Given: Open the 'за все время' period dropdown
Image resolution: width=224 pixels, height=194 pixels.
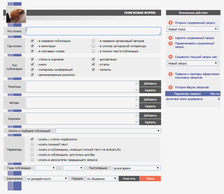Looking at the screenshot, I should click(x=136, y=168).
